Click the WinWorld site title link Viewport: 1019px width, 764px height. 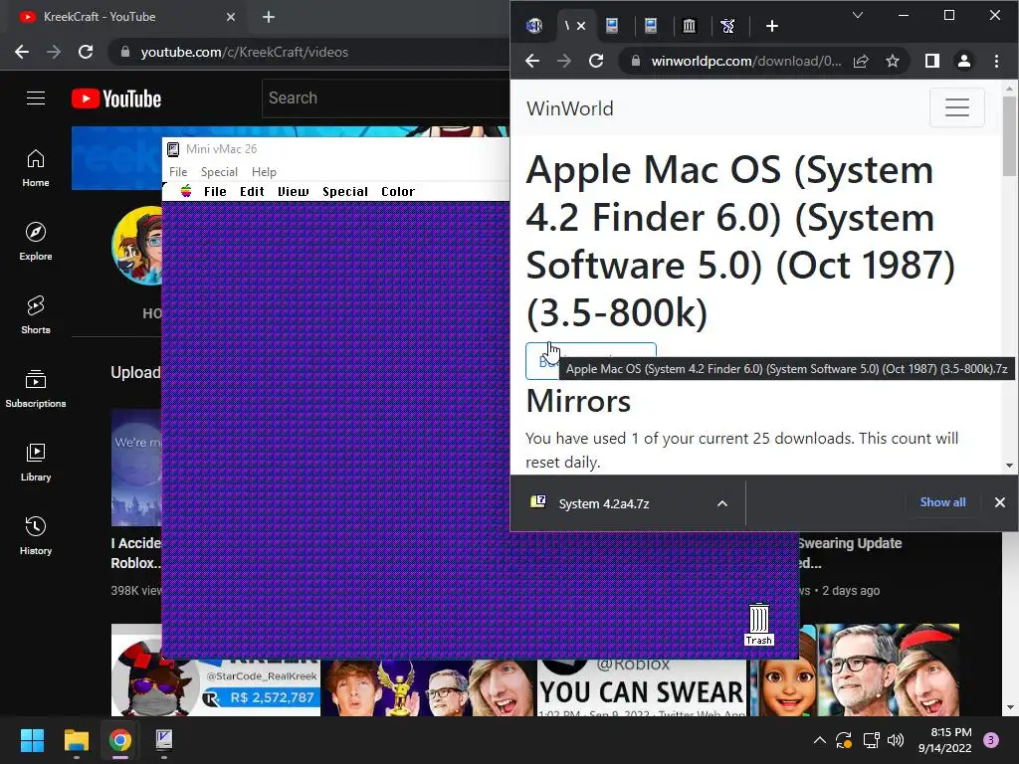tap(569, 108)
